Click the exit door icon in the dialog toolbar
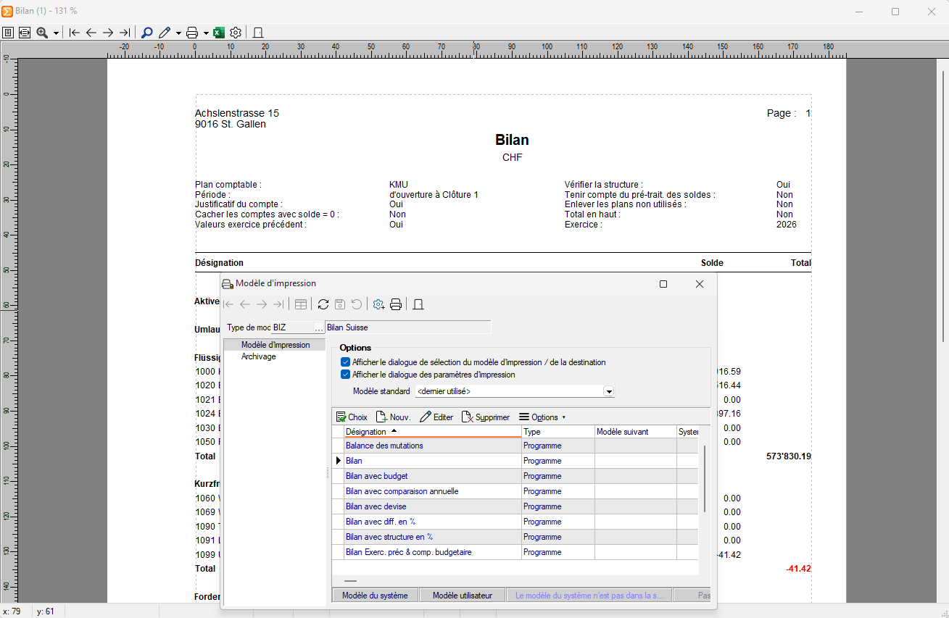The width and height of the screenshot is (949, 618). click(x=418, y=304)
